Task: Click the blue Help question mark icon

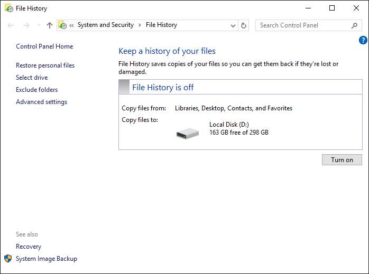Action: coord(363,40)
